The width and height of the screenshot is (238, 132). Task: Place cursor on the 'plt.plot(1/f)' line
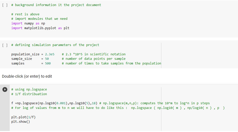[x=23, y=117]
